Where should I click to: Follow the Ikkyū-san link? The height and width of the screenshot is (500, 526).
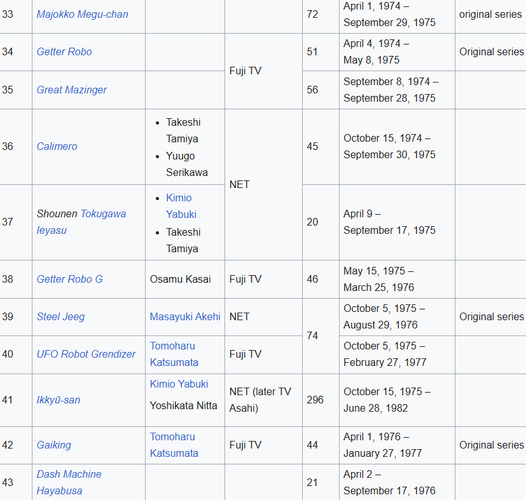[x=59, y=400]
